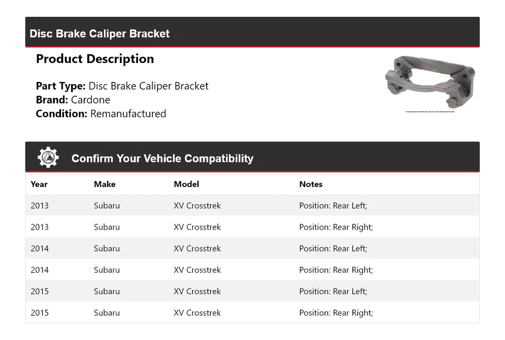Click the gear icon beside Confirm Your Vehicle Compatibility
This screenshot has height=340, width=505.
coord(48,158)
